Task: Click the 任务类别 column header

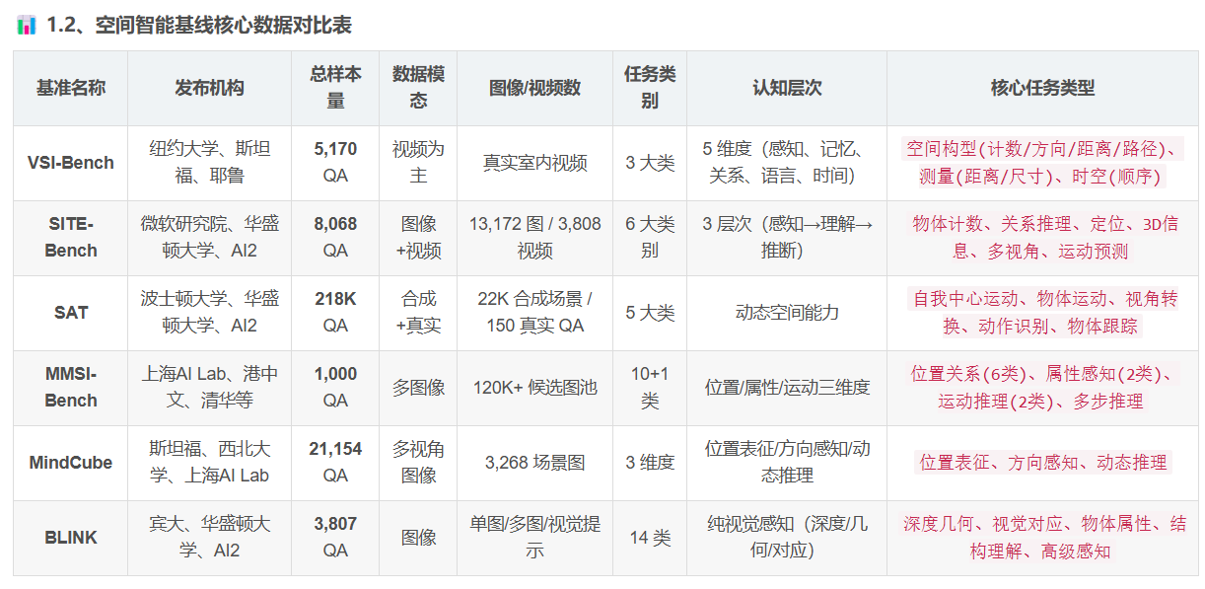Action: coord(650,88)
